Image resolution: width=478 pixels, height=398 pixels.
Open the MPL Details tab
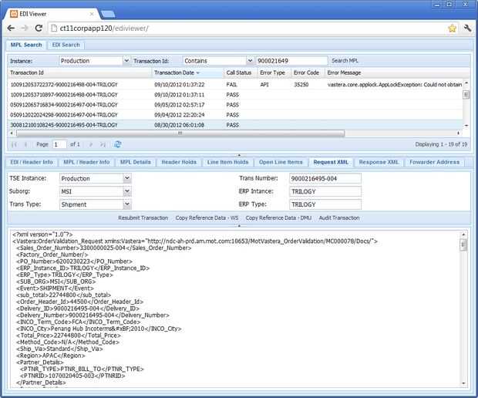click(136, 162)
